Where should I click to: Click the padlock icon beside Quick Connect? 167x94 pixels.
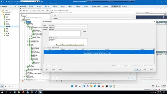coord(42,1)
